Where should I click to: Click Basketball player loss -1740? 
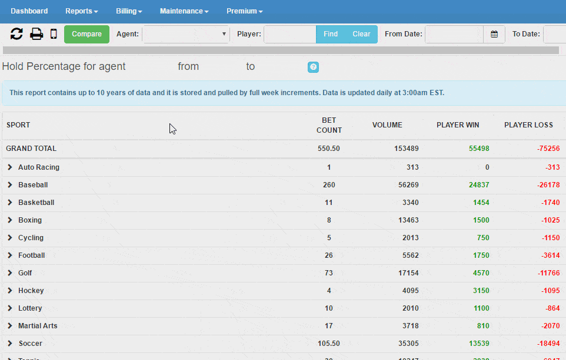[551, 203]
